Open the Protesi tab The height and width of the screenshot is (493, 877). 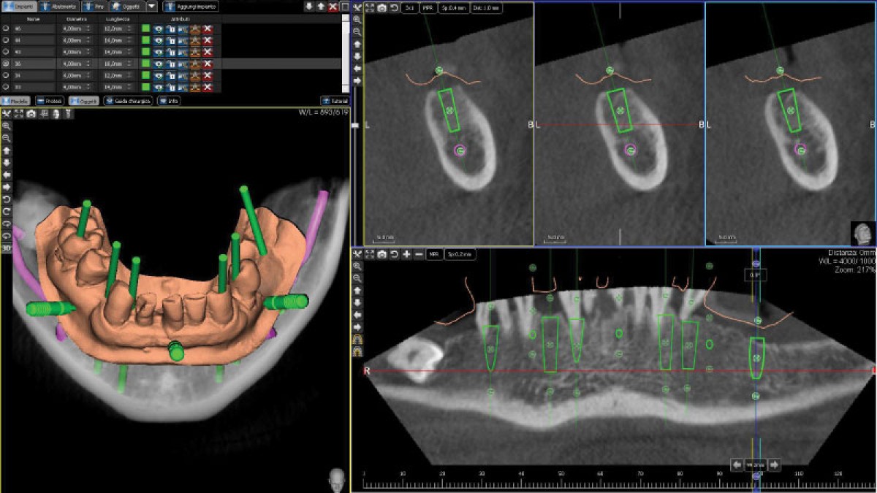click(x=50, y=101)
